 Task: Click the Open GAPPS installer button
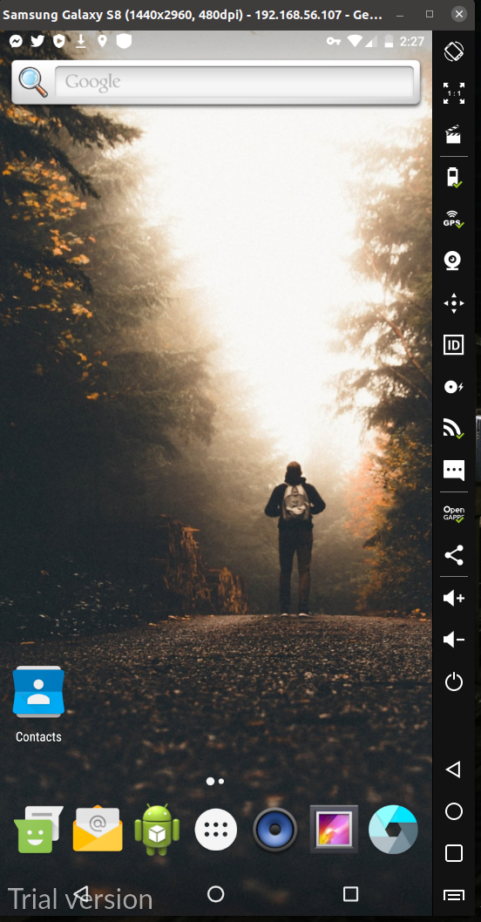453,513
